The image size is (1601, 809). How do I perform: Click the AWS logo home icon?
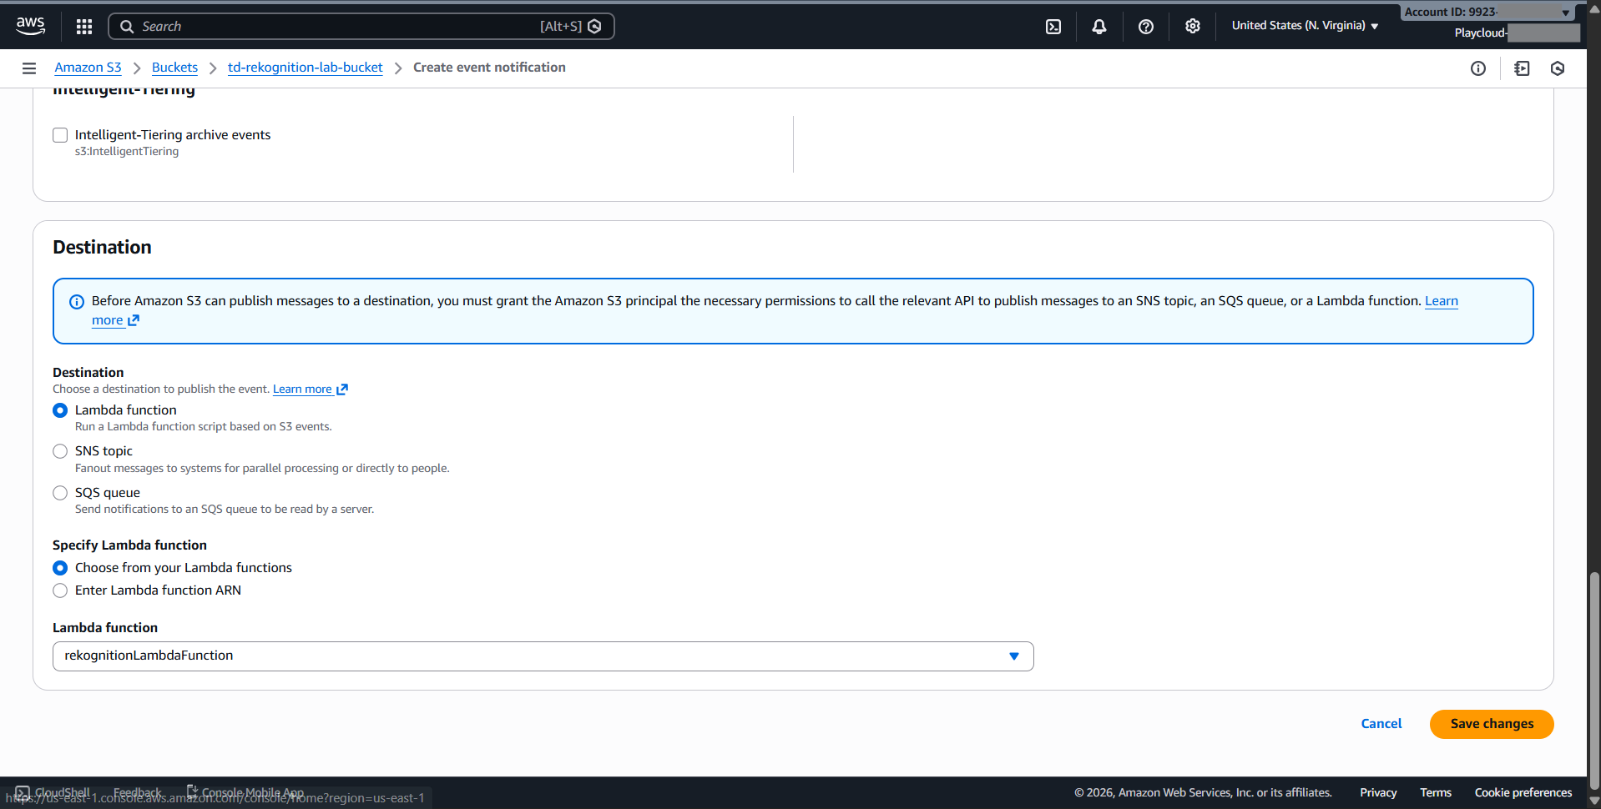[31, 26]
